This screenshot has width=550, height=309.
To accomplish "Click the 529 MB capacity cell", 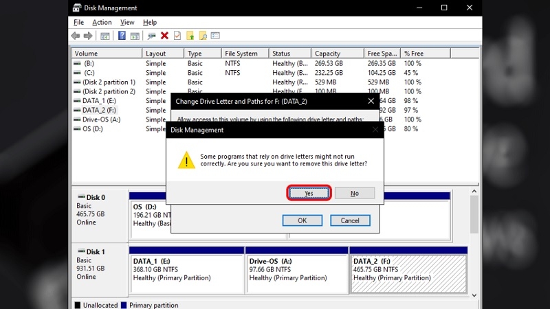I will (325, 82).
